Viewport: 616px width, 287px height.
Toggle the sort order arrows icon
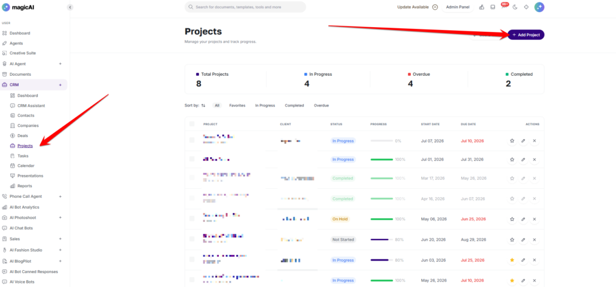point(203,105)
